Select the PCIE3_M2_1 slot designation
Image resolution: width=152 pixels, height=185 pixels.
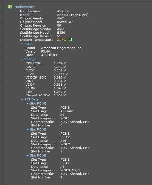click(70, 170)
